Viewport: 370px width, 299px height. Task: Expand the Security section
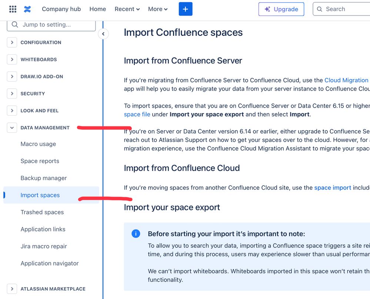(x=12, y=94)
